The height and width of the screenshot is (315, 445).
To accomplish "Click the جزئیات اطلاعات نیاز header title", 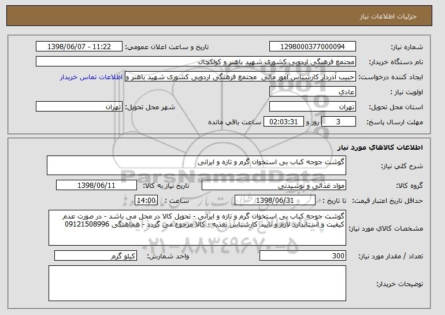I will pyautogui.click(x=388, y=16).
